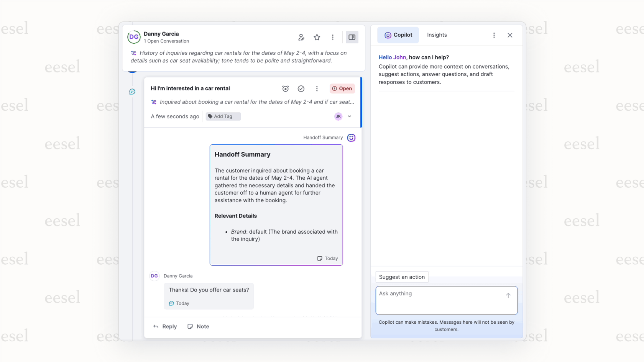Toggle the right side panel layout button
Viewport: 644px width, 362px height.
(352, 37)
